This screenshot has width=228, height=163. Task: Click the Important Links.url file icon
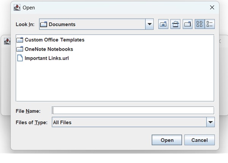tap(20, 58)
